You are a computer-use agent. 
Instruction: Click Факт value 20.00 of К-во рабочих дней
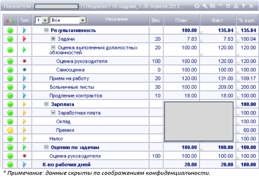coord(227,164)
